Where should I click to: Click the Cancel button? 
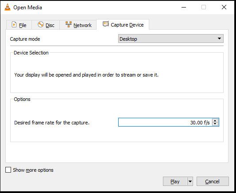pyautogui.click(x=213, y=181)
